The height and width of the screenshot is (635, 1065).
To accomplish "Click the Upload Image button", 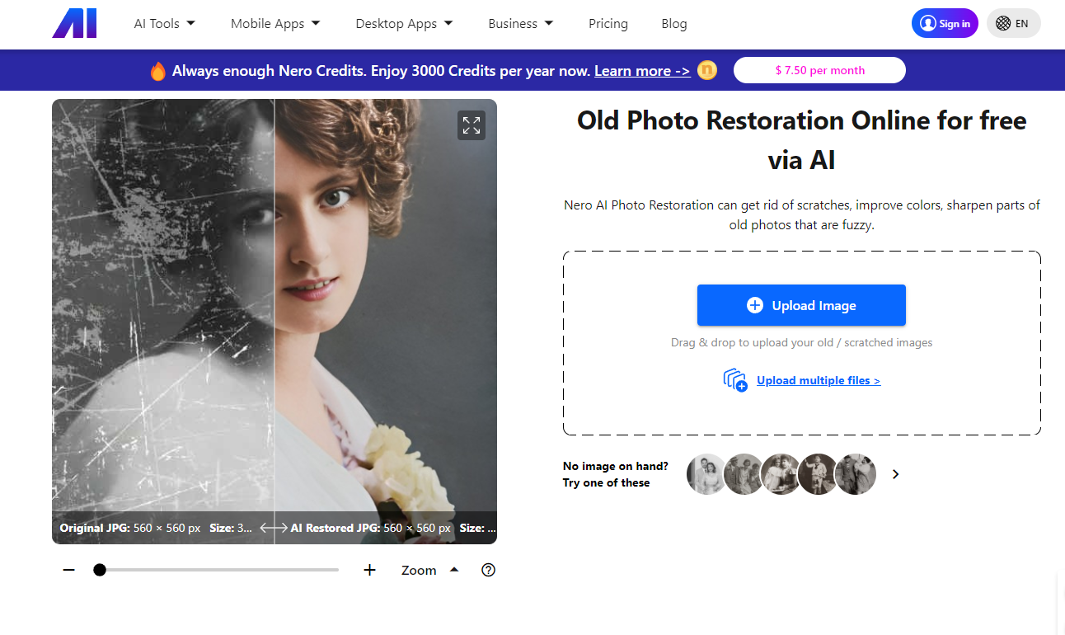I will pyautogui.click(x=801, y=305).
